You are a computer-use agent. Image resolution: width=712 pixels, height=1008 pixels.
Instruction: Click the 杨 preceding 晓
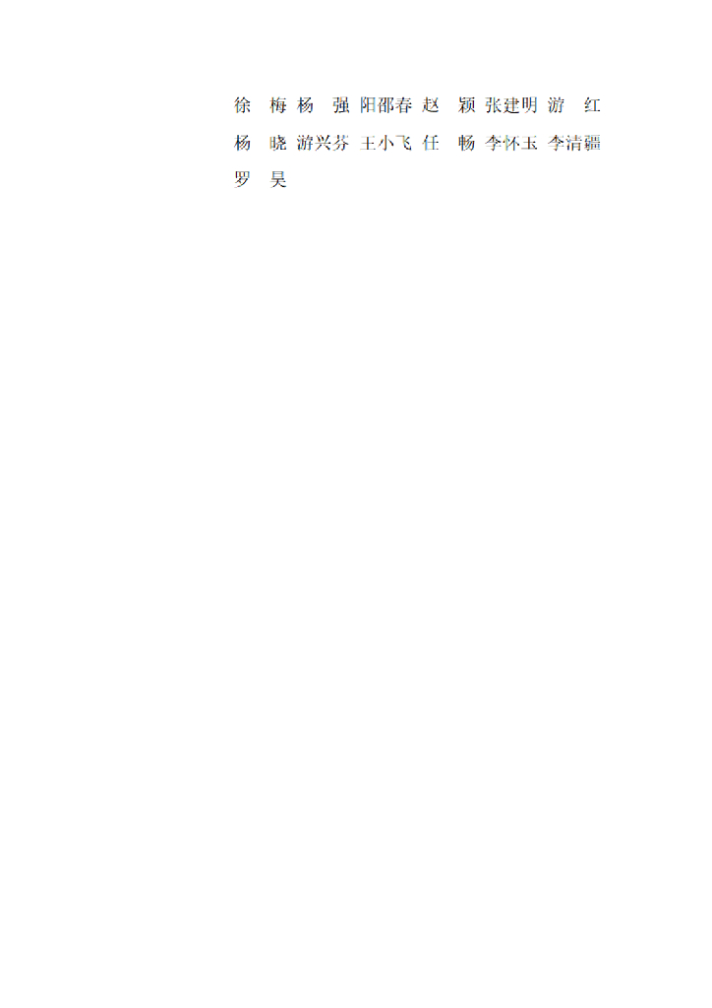click(243, 143)
